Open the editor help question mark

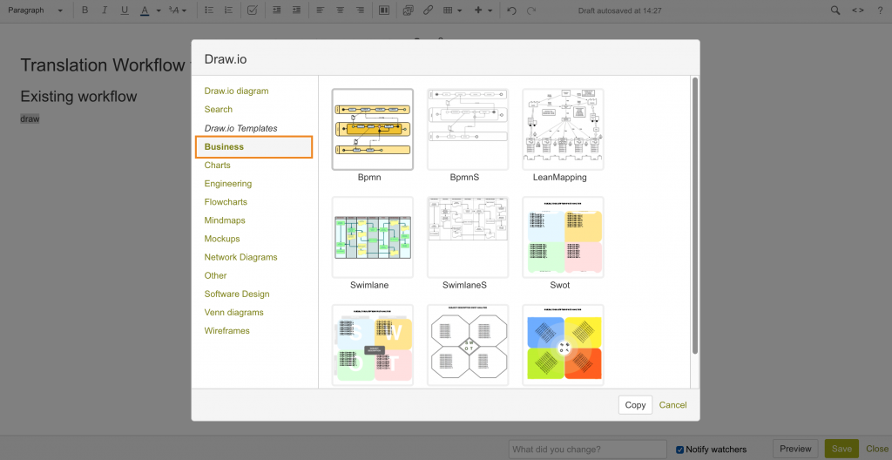[880, 10]
